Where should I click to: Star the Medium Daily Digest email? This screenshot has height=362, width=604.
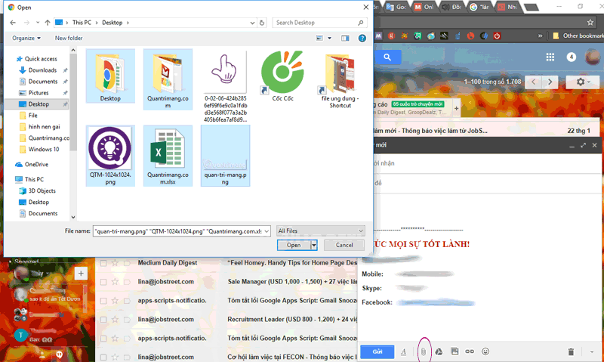115,263
